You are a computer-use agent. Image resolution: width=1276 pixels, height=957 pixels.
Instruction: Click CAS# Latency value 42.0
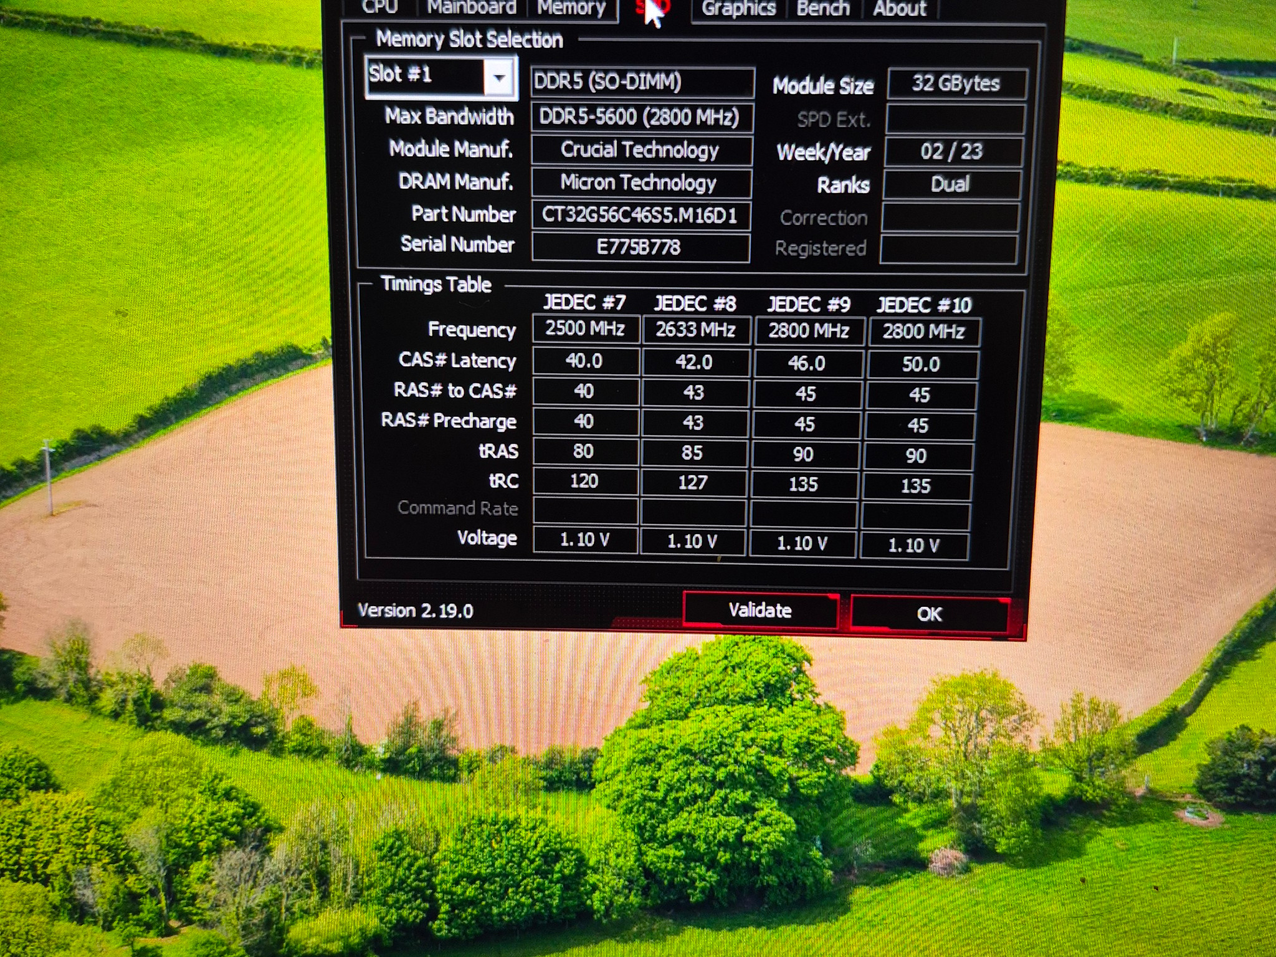coord(695,363)
